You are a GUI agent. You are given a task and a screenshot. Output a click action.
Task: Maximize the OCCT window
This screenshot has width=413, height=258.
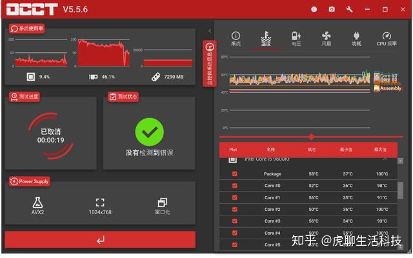[x=385, y=10]
